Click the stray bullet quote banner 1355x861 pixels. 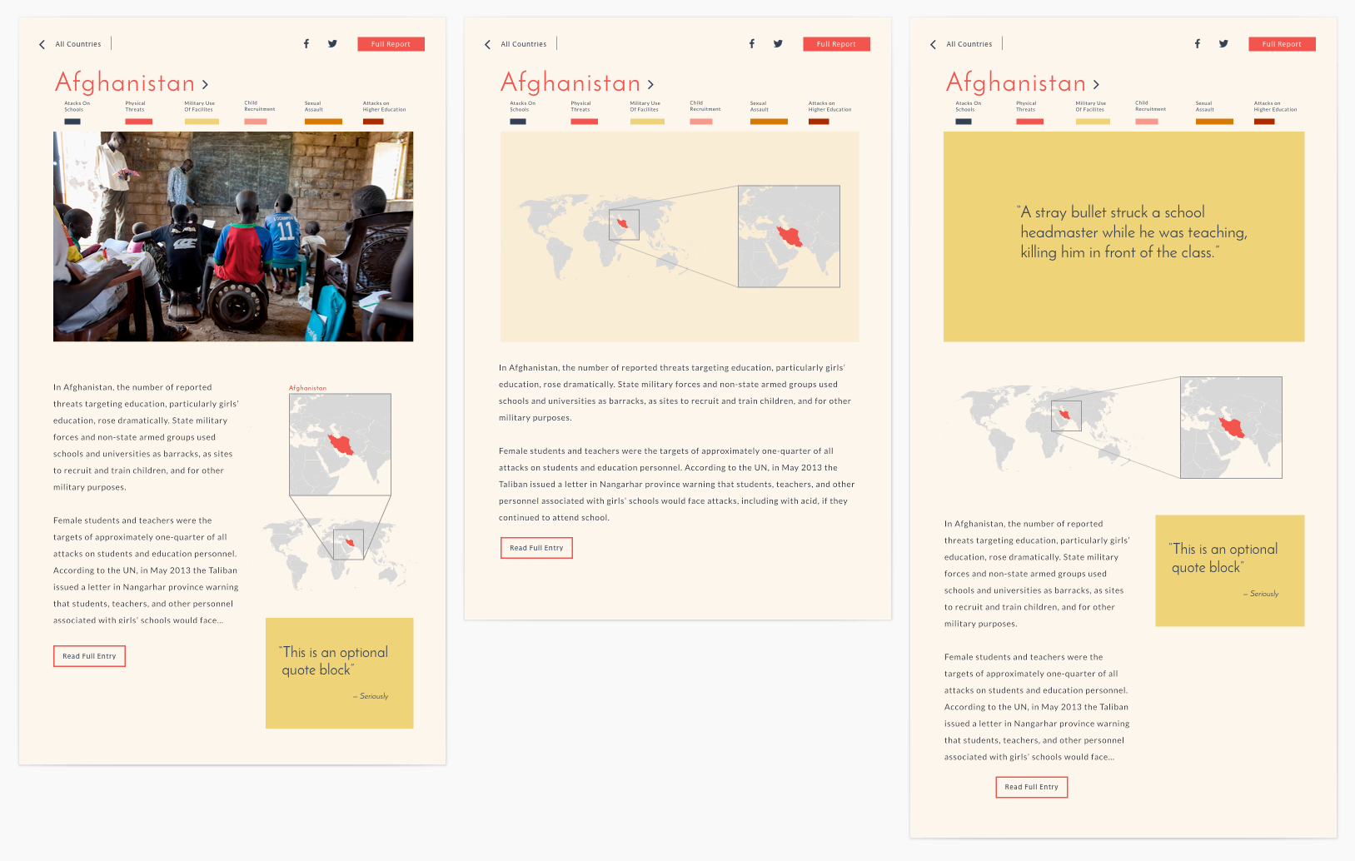(1123, 236)
